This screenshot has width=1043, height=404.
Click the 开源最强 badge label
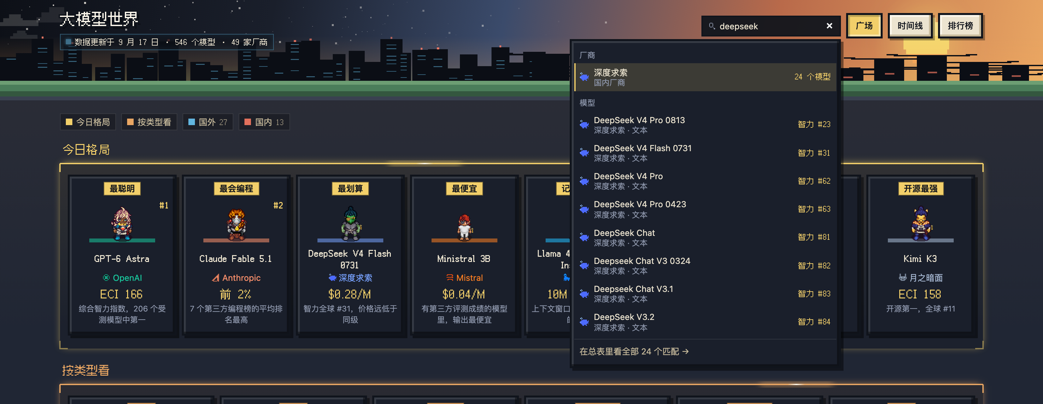[921, 189]
